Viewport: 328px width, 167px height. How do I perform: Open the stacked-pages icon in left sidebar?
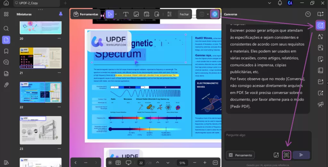(x=6, y=73)
